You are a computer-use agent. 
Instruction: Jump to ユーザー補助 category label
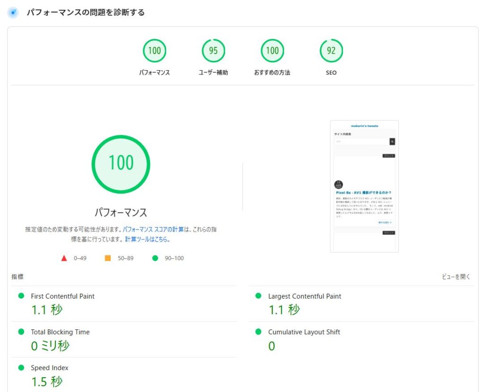tap(213, 73)
